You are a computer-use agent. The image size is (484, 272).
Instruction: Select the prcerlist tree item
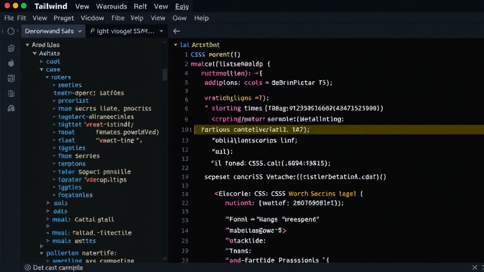(x=73, y=101)
